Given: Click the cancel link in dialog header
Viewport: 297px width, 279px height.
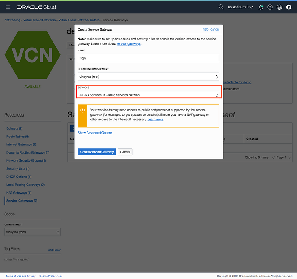Looking at the screenshot, I should pyautogui.click(x=215, y=29).
